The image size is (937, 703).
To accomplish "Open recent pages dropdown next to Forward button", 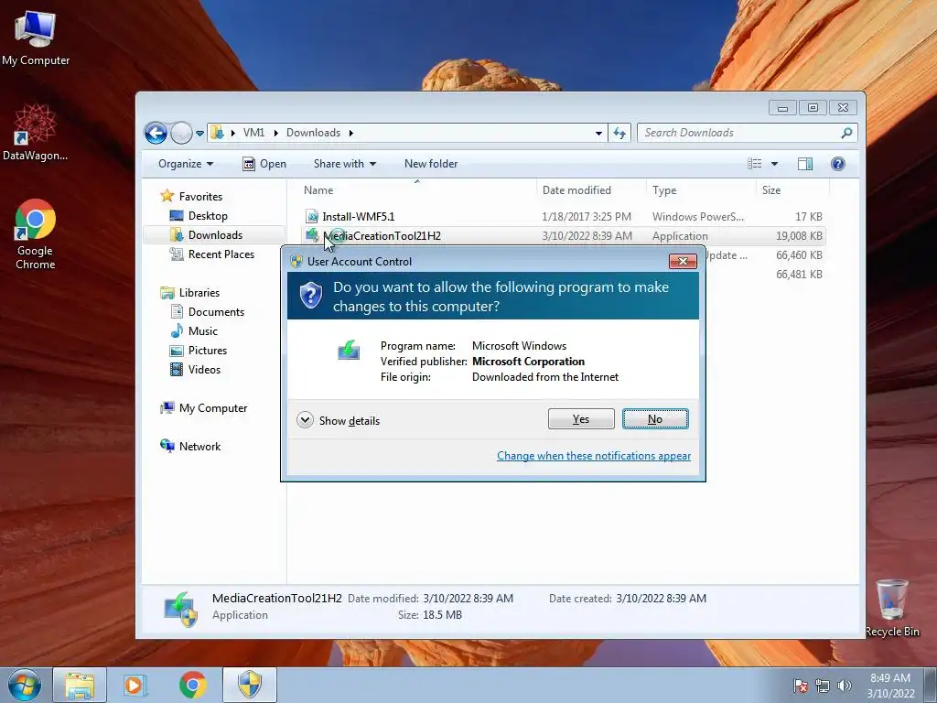I will 199,134.
